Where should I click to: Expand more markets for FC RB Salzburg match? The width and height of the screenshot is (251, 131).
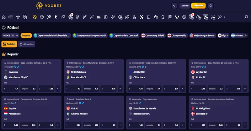[x=120, y=89]
